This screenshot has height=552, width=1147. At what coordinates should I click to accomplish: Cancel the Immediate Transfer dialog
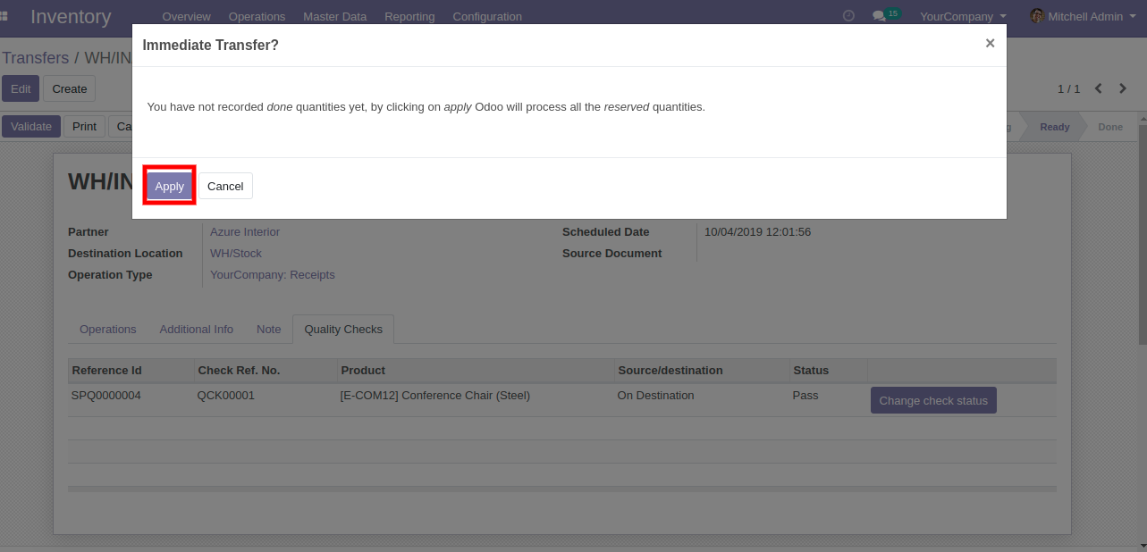225,186
